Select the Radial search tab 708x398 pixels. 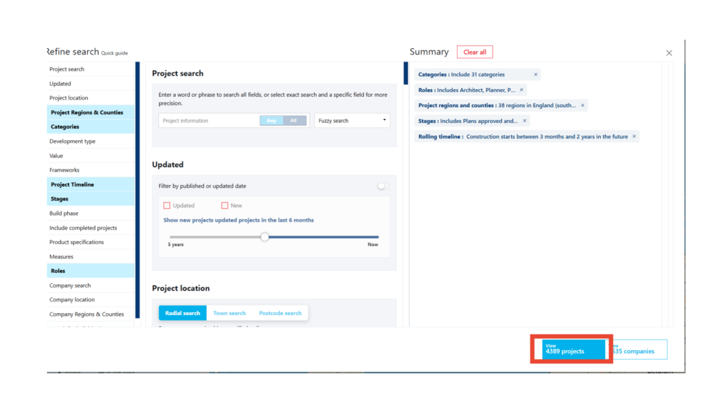click(x=183, y=313)
